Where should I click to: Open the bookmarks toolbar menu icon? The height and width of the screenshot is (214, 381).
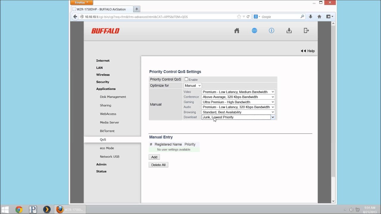pos(330,17)
